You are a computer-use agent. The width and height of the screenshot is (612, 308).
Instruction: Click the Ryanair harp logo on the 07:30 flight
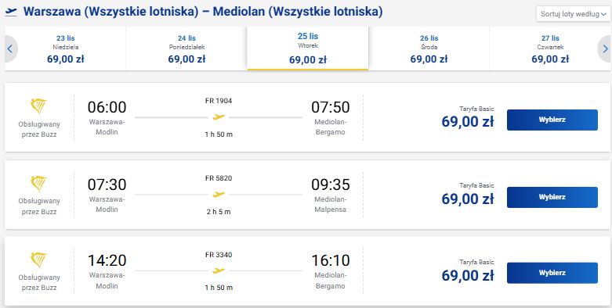click(38, 184)
